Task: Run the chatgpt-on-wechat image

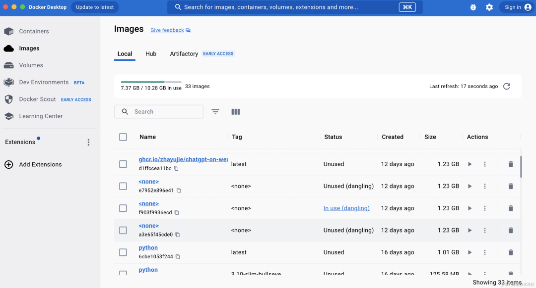Action: click(469, 164)
